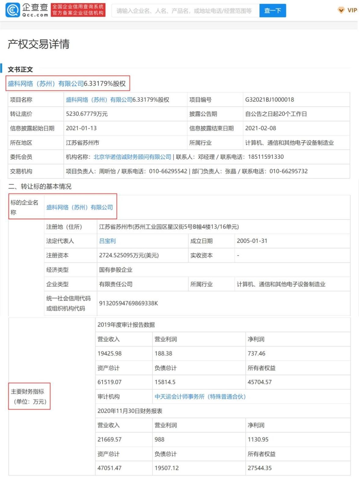Select registered capital 2724.525095万元(美元)
Image resolution: width=359 pixels, height=477 pixels.
click(129, 255)
